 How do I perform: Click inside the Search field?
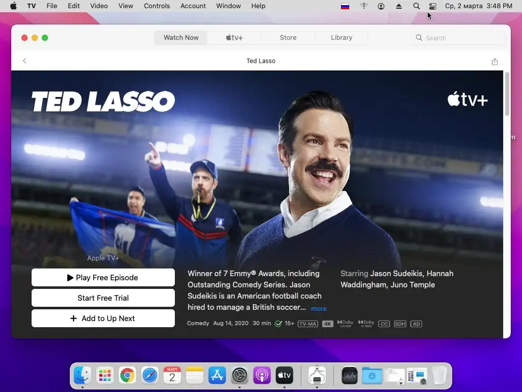click(x=458, y=38)
